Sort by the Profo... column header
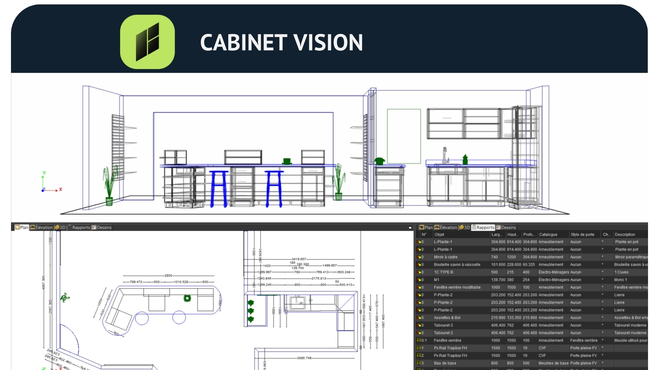 (x=529, y=235)
